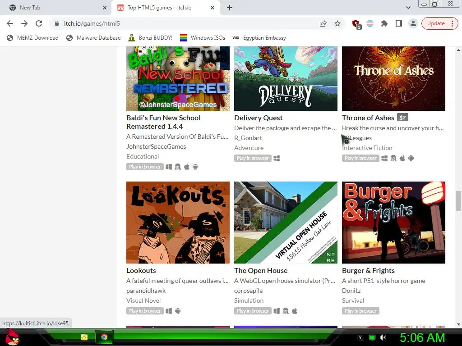
Task: Browse the Interactive Fiction genre
Action: coord(367,148)
